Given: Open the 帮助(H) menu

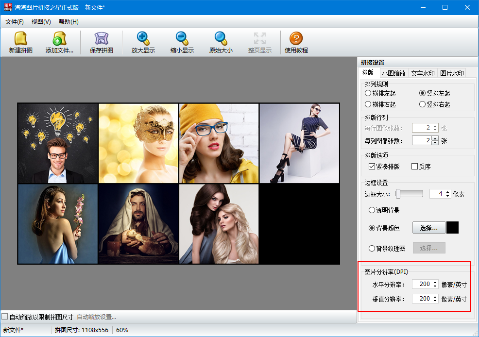Looking at the screenshot, I should click(x=68, y=22).
